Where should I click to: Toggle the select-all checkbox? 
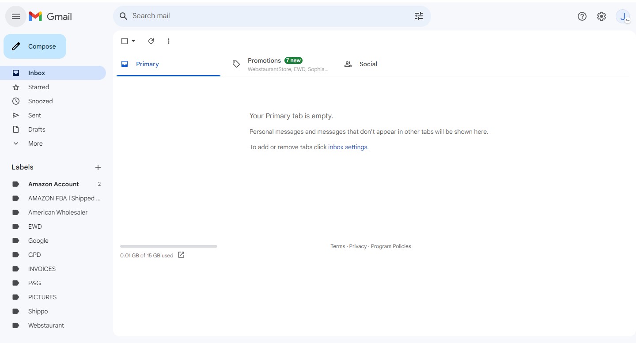pyautogui.click(x=125, y=41)
